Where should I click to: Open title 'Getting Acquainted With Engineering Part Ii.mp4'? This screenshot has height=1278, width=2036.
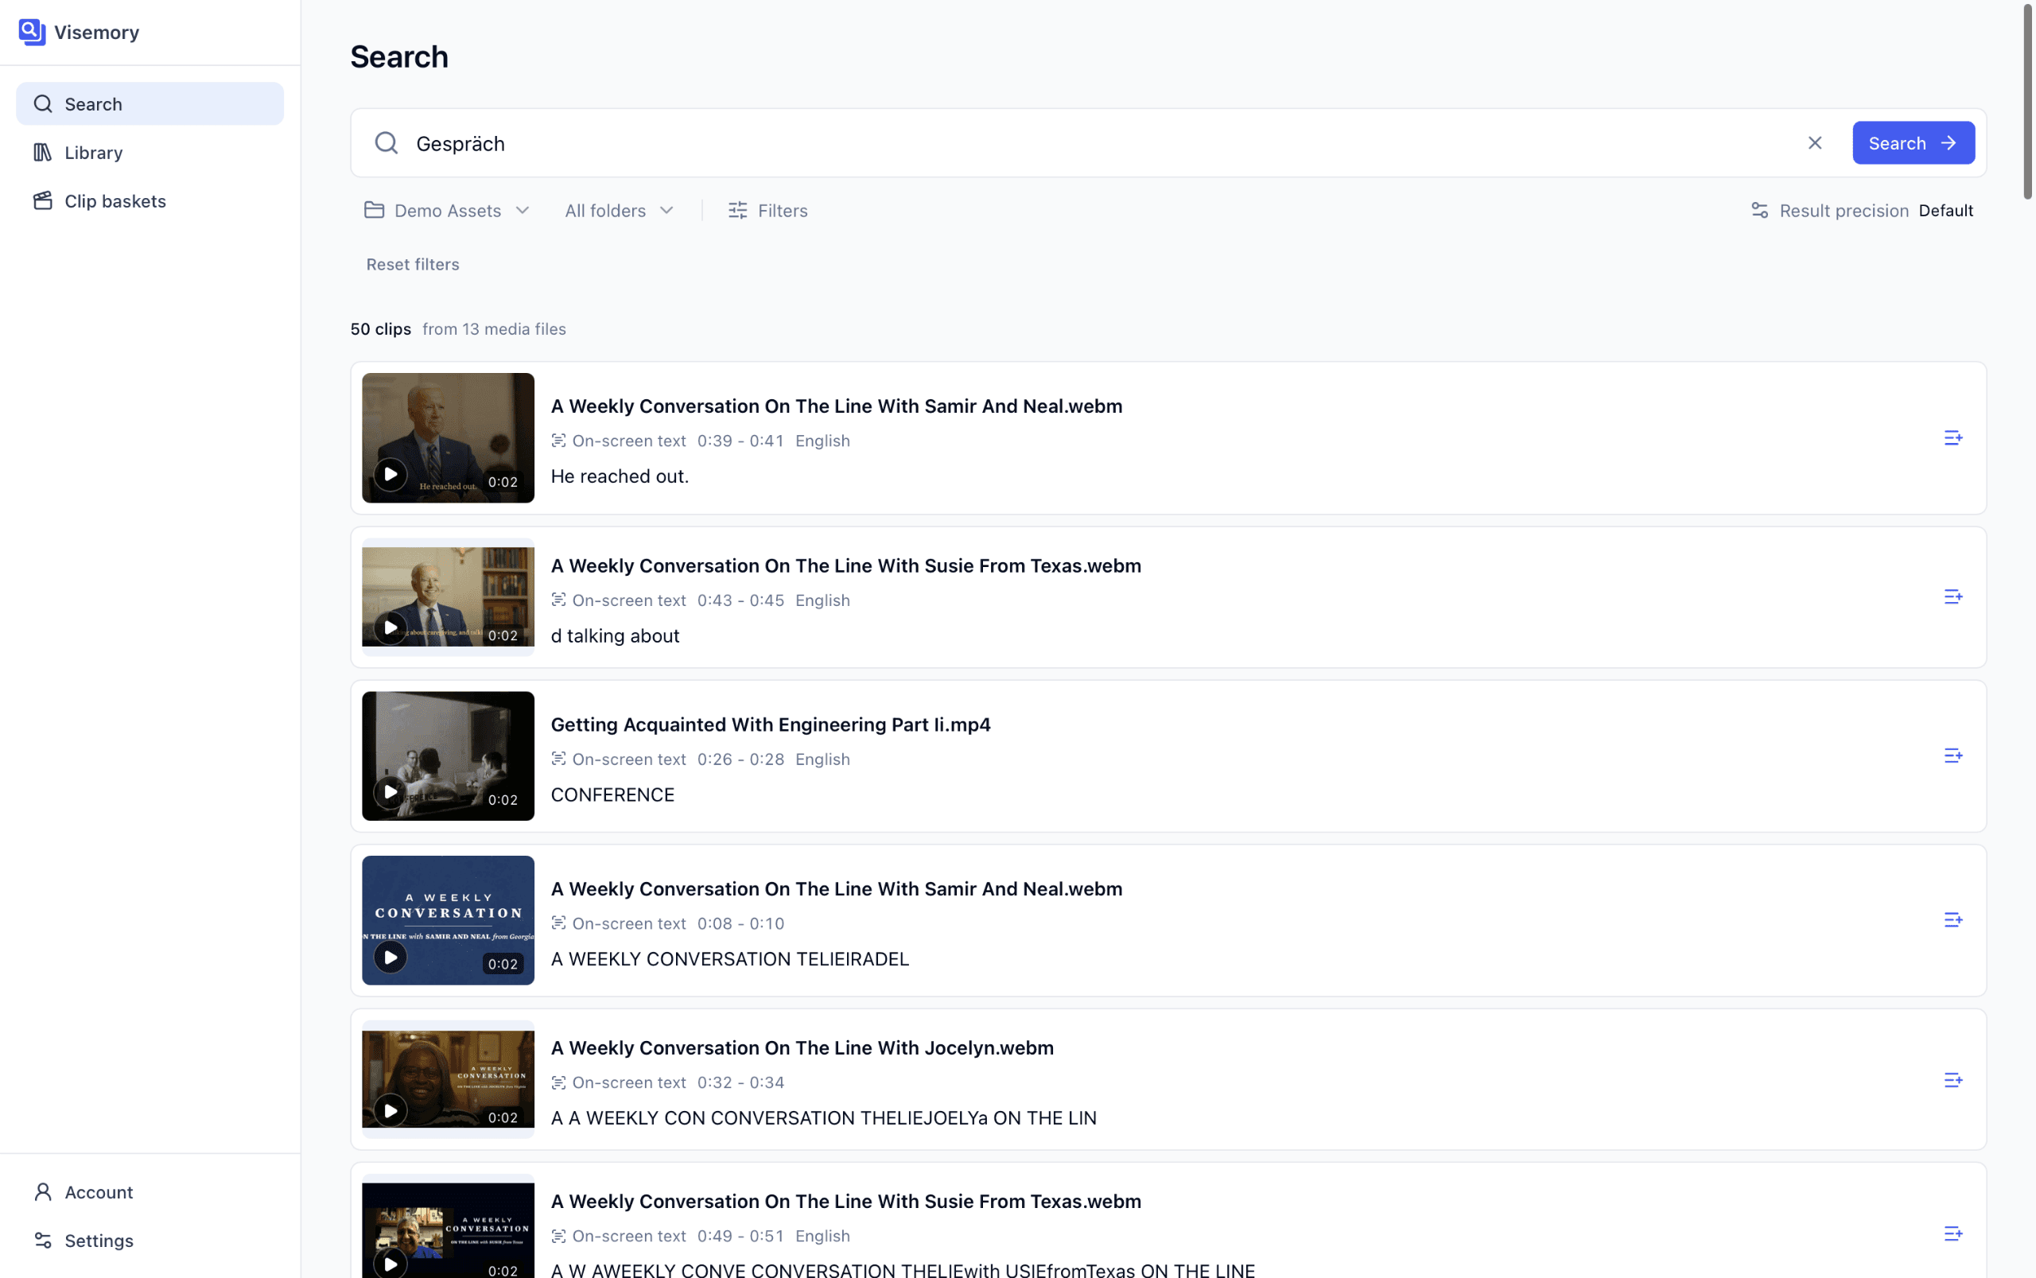[770, 724]
